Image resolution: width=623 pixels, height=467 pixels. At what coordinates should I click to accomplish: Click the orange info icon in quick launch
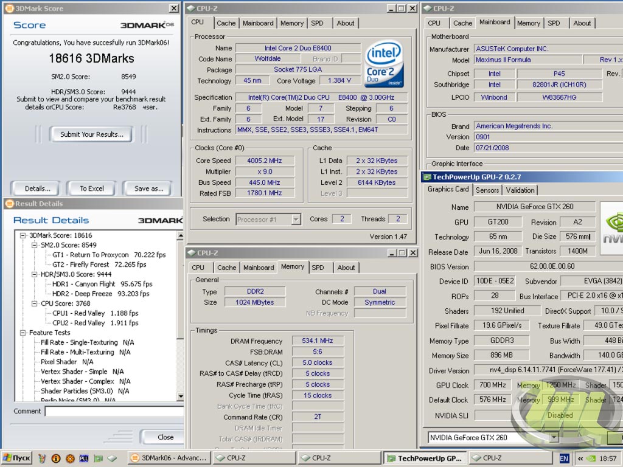click(56, 458)
